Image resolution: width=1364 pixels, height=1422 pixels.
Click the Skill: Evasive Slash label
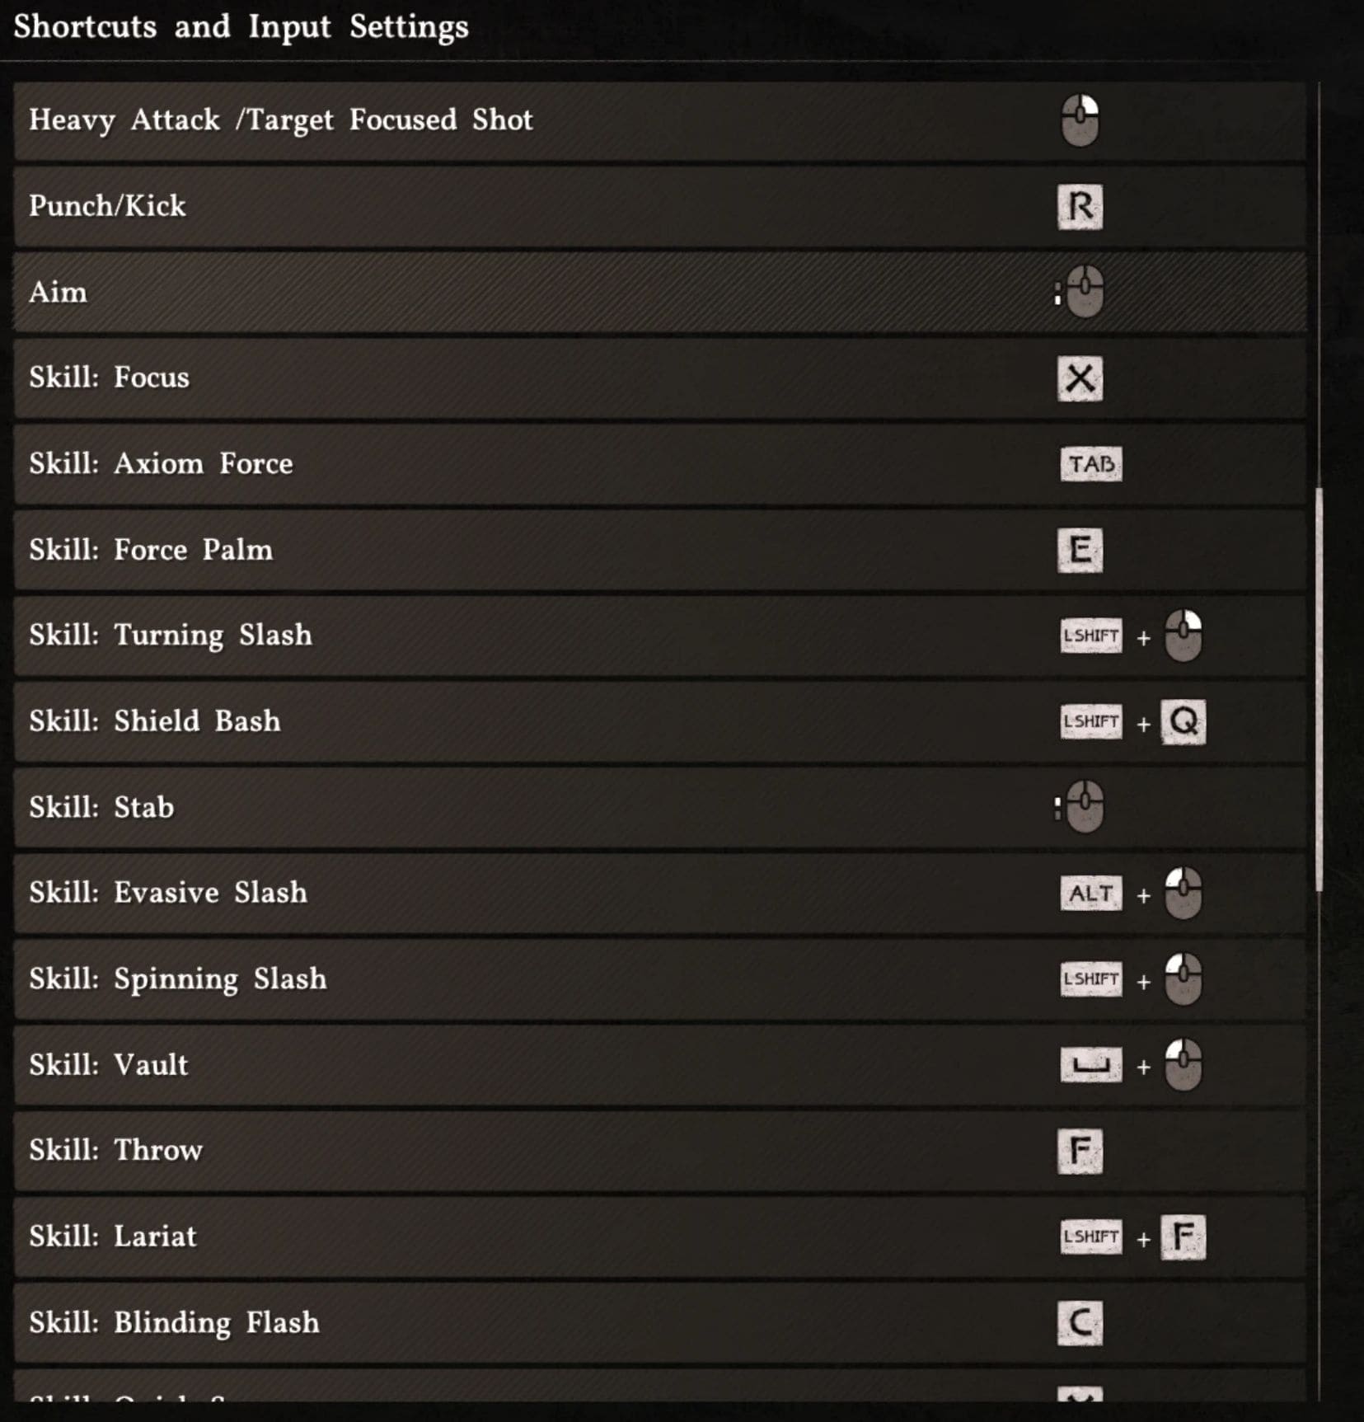168,893
